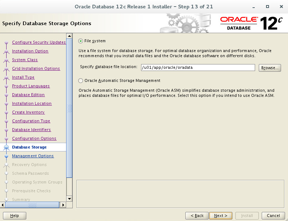288x221 pixels.
Task: Click the Create Inventory step bullet
Action: point(7,113)
